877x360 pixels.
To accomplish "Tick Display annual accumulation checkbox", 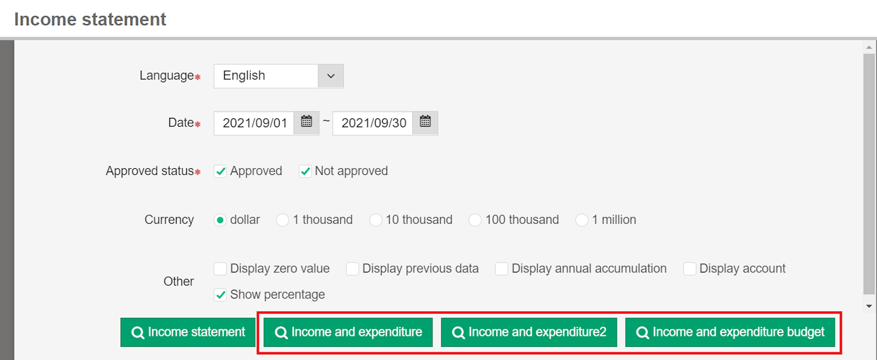I will click(502, 268).
